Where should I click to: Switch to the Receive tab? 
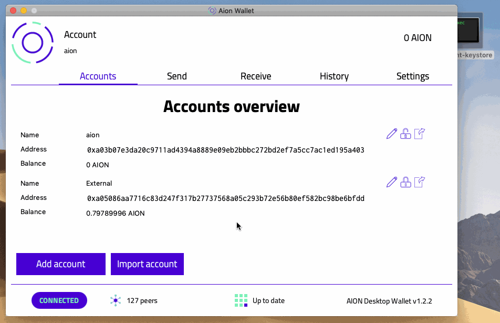256,76
